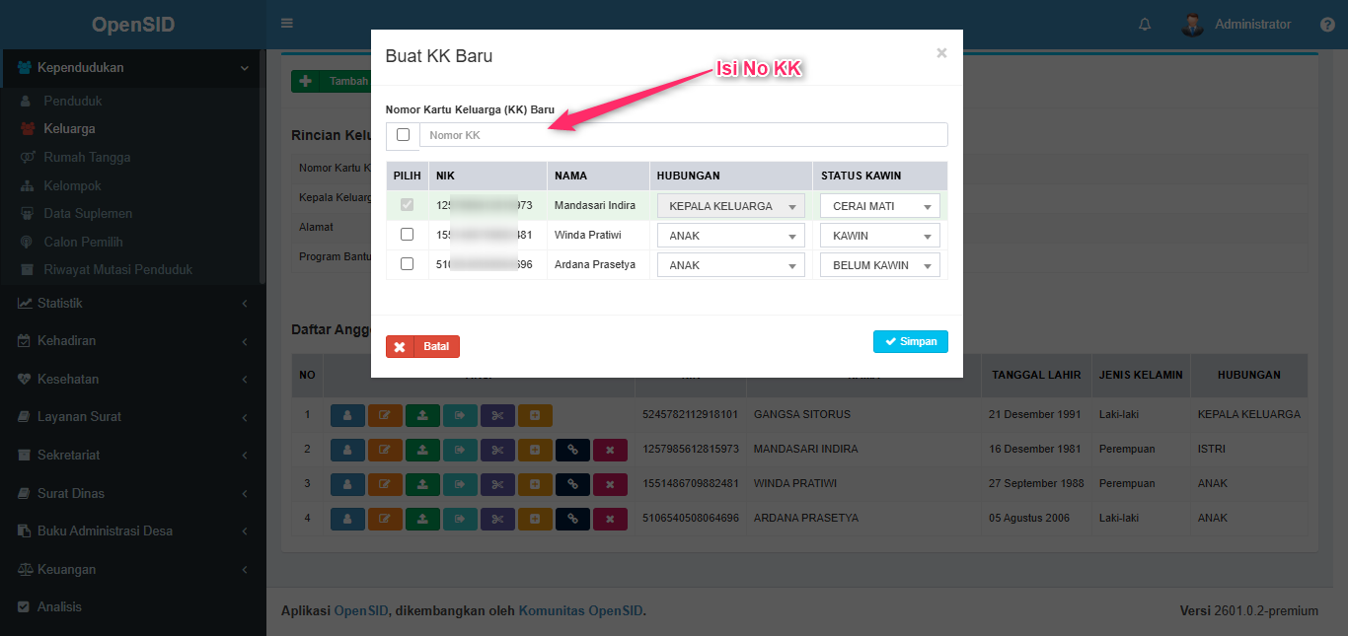This screenshot has height=636, width=1348.
Task: Expand the Statistik sidebar menu
Action: [59, 303]
